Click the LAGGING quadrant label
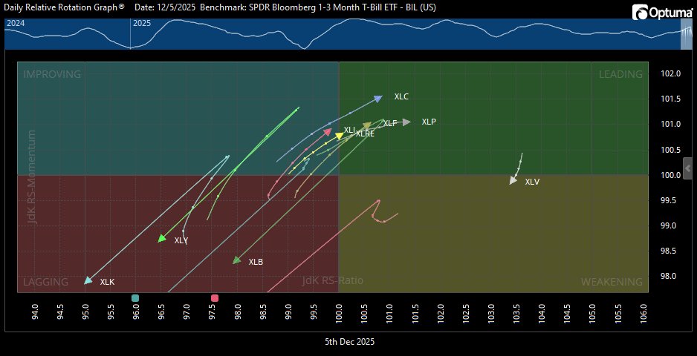Image resolution: width=697 pixels, height=356 pixels. tap(45, 282)
